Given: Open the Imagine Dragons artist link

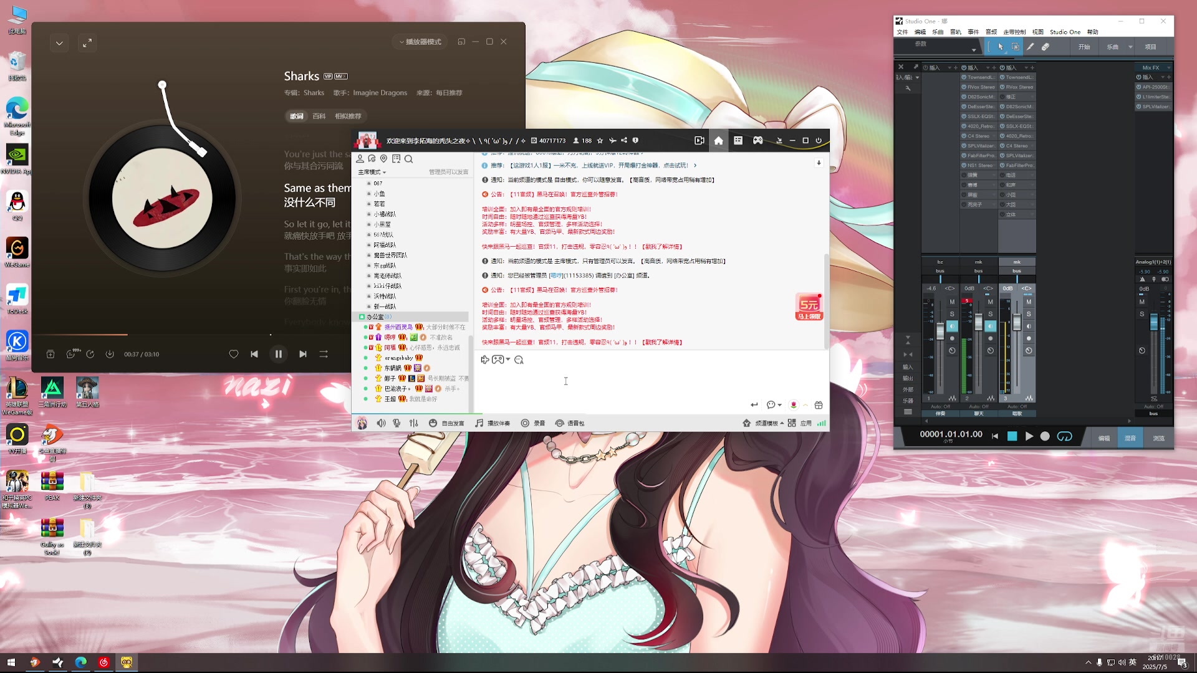Looking at the screenshot, I should pyautogui.click(x=380, y=93).
